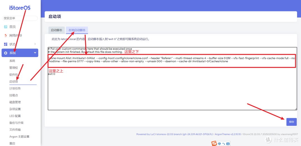
Task: Open 管理权 submenu item
Action: [14, 68]
